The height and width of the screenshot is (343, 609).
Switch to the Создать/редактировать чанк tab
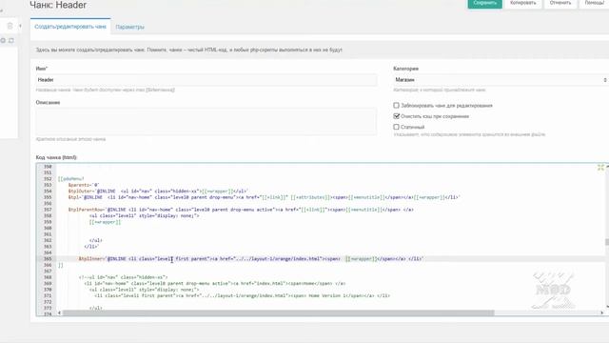70,27
